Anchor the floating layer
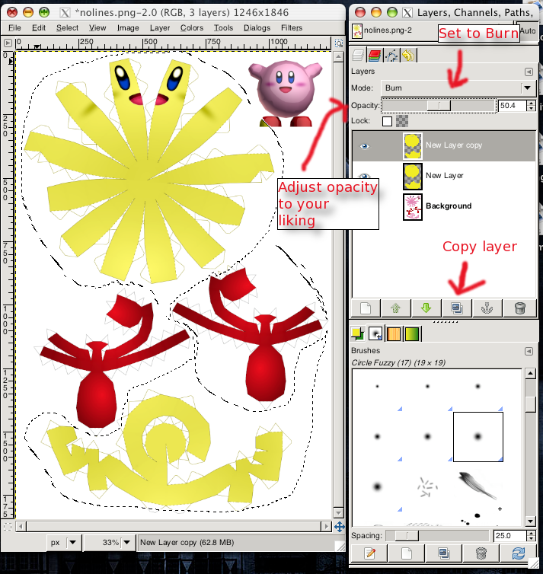Image resolution: width=543 pixels, height=574 pixels. [x=487, y=308]
